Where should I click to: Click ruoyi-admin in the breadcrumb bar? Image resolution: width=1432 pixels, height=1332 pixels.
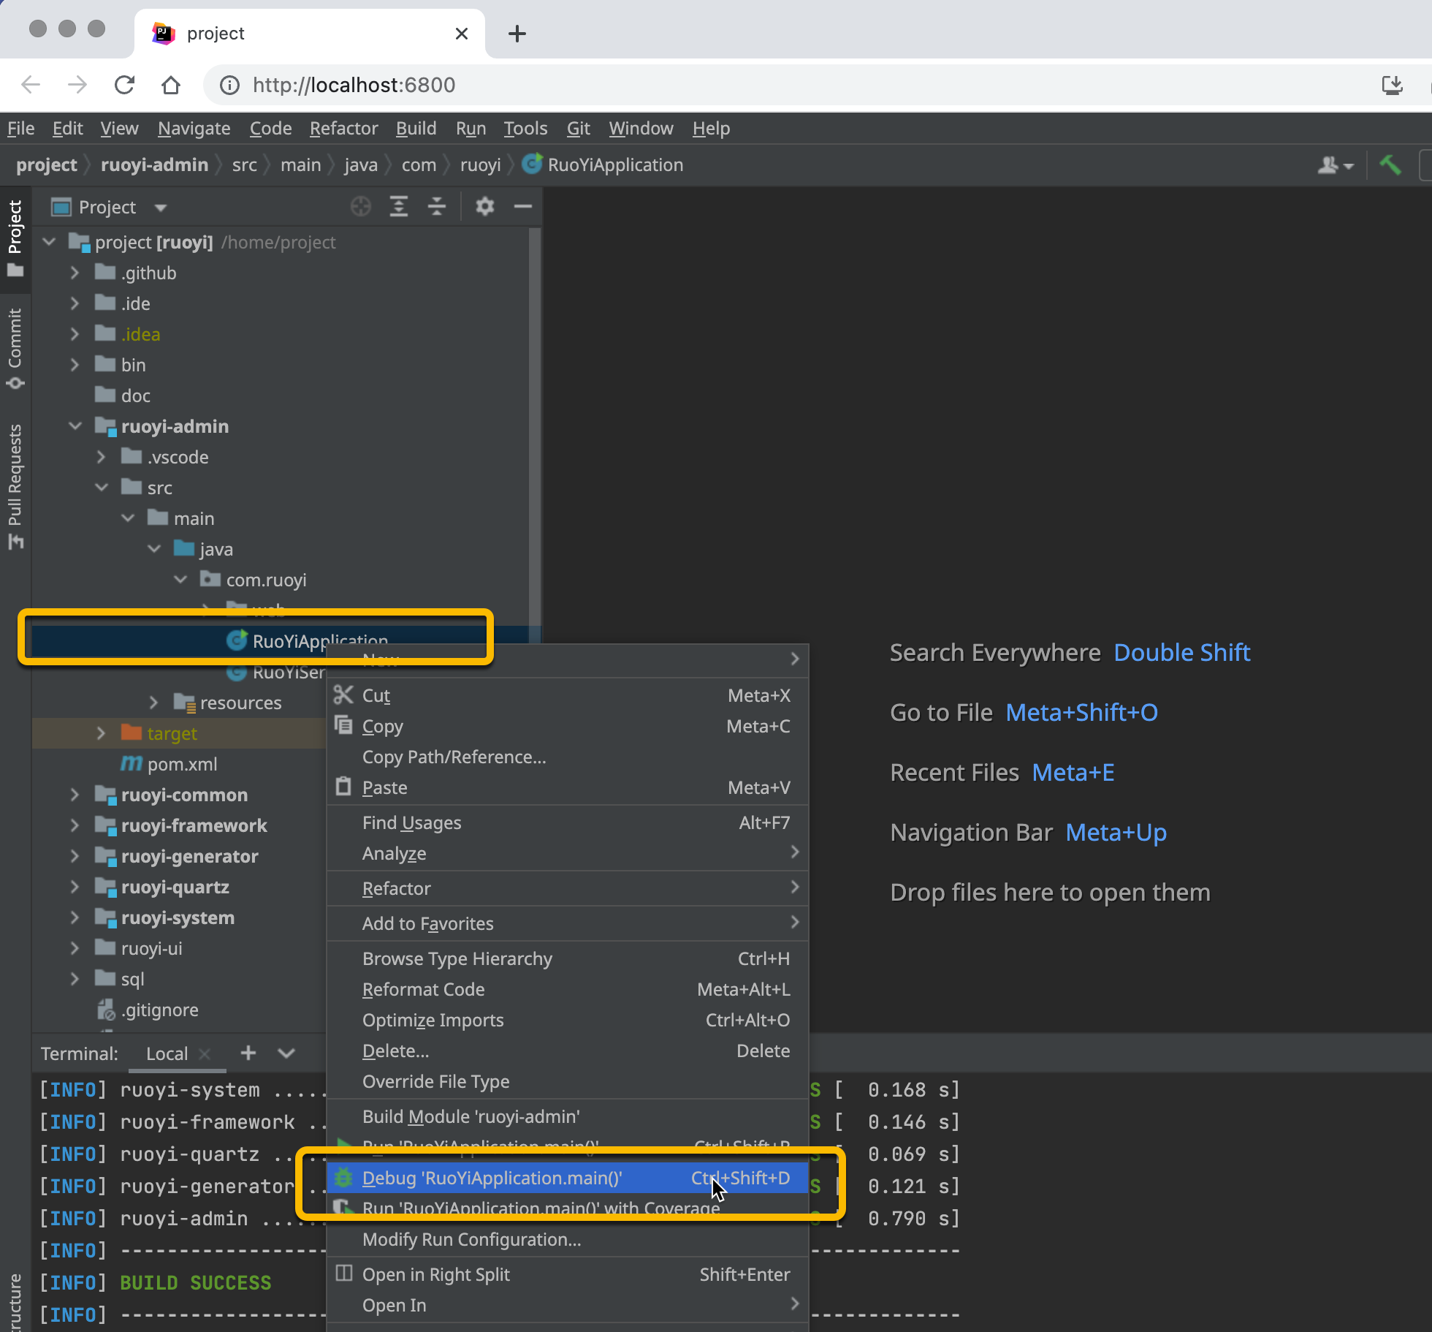tap(154, 165)
